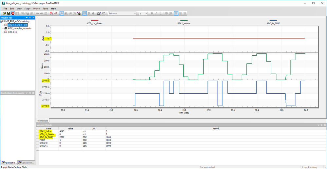Click the ADC_Ia_BLUE blue legend swatch

coord(273,21)
